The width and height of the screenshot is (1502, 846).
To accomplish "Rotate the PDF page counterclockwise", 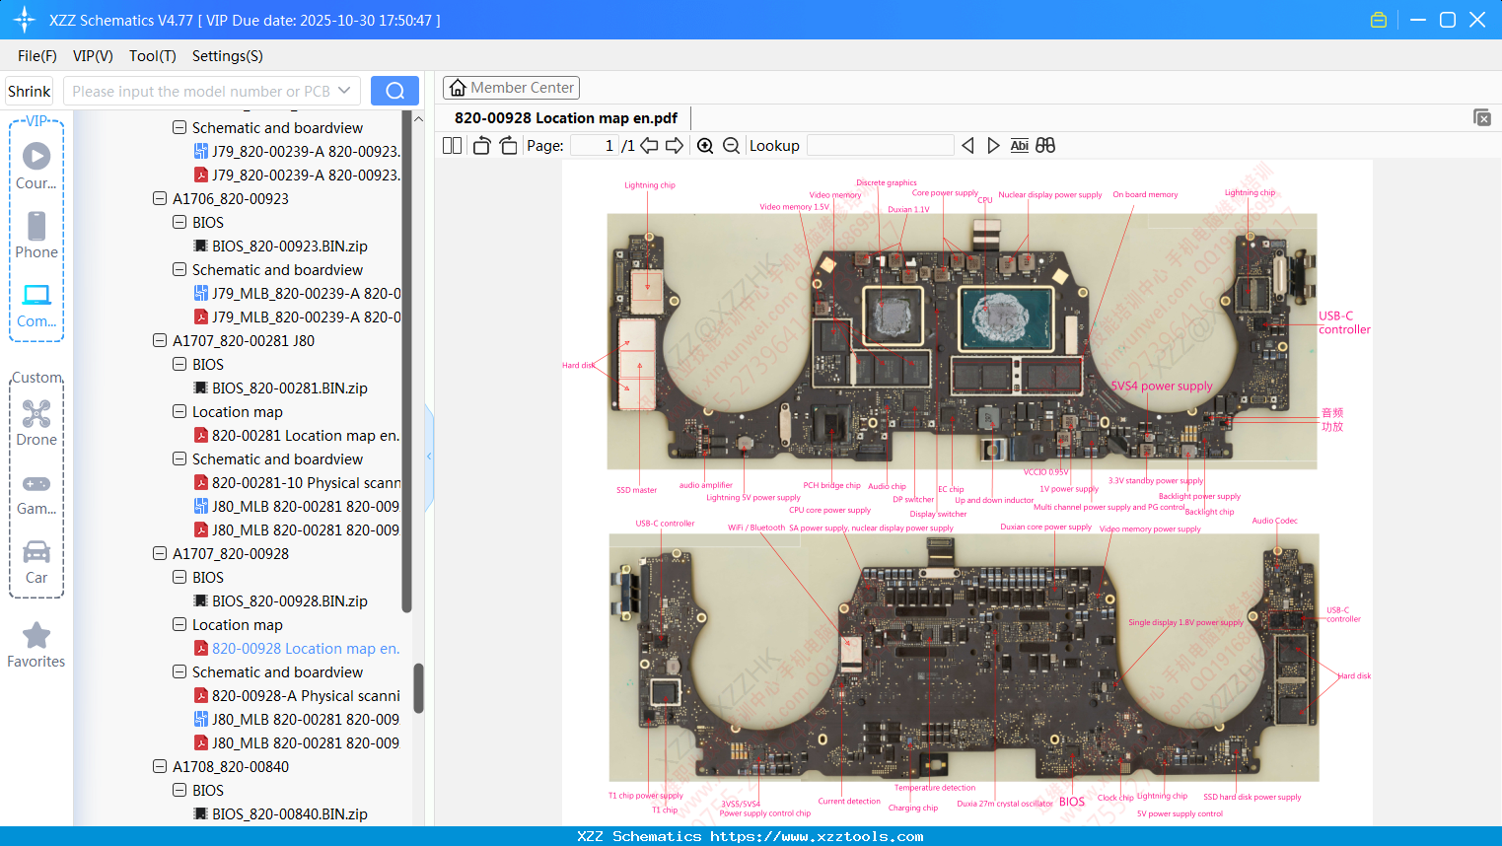I will tap(481, 146).
